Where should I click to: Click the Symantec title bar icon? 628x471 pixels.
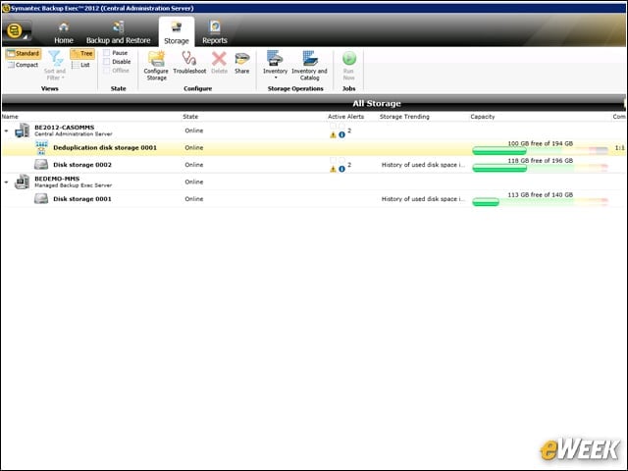point(6,8)
